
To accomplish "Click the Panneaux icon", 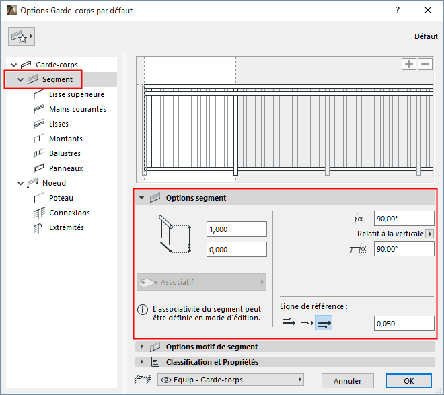I will point(39,168).
